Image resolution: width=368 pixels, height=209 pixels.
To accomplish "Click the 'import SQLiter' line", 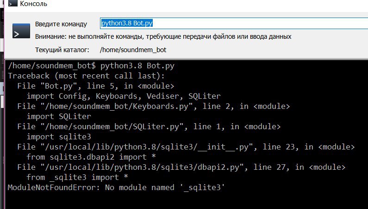I will pos(59,116).
